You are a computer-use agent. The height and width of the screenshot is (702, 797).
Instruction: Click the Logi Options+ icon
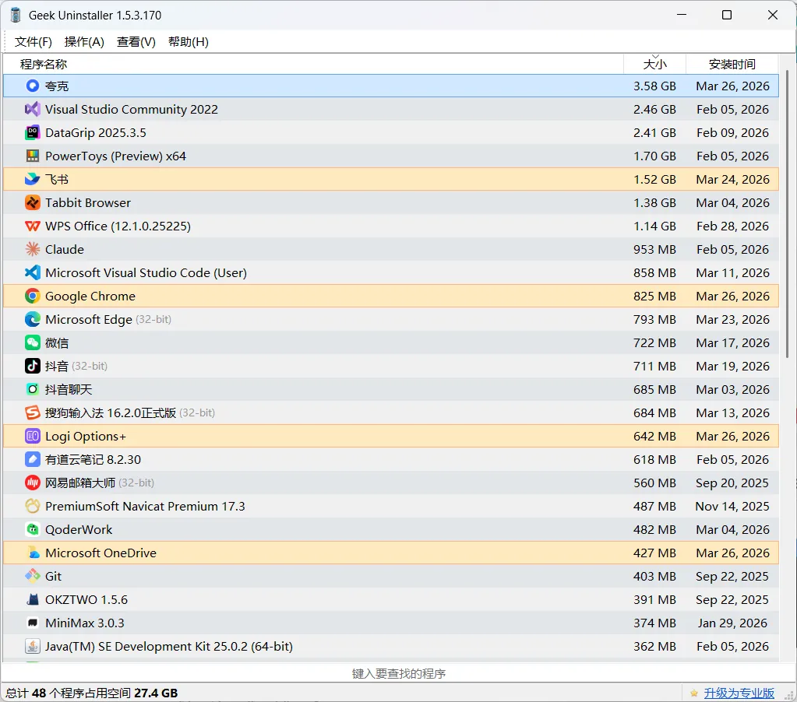pyautogui.click(x=33, y=436)
